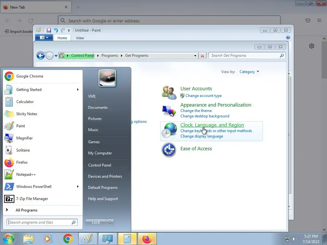The width and height of the screenshot is (327, 245).
Task: Open Firefox hamburger application menu
Action: (319, 20)
